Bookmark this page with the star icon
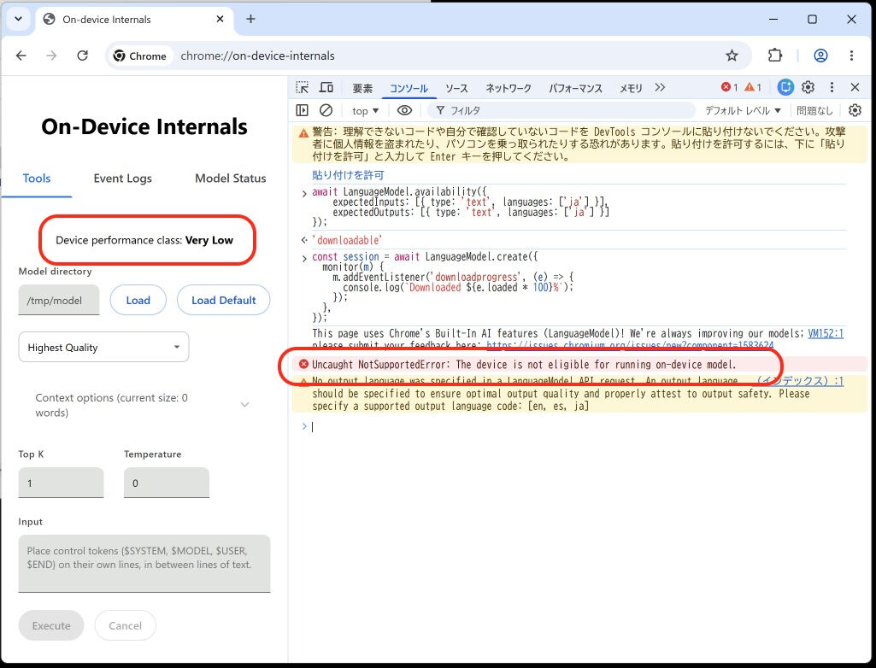The width and height of the screenshot is (876, 668). tap(732, 56)
